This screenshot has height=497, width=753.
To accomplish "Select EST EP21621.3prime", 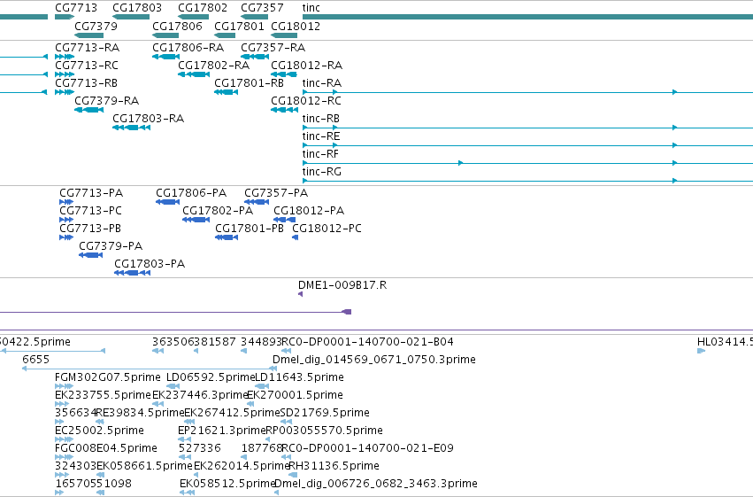I will click(184, 439).
